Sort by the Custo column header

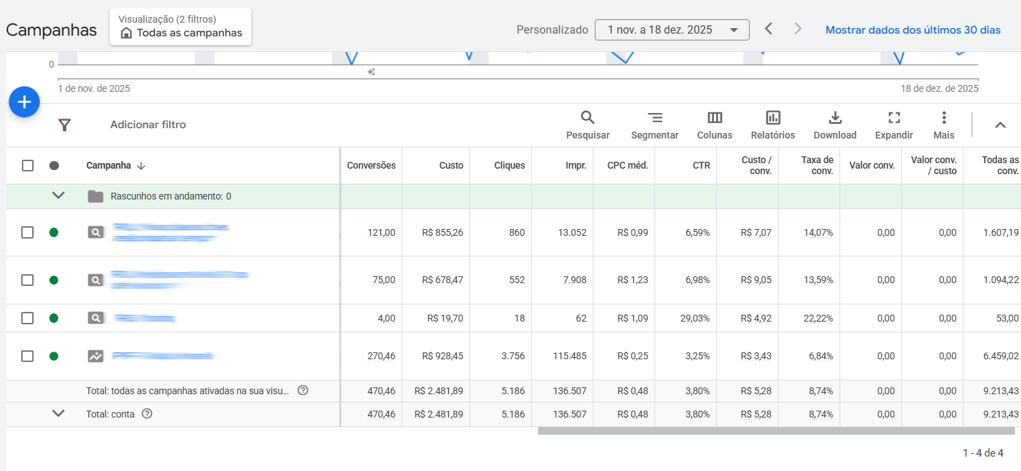[451, 165]
